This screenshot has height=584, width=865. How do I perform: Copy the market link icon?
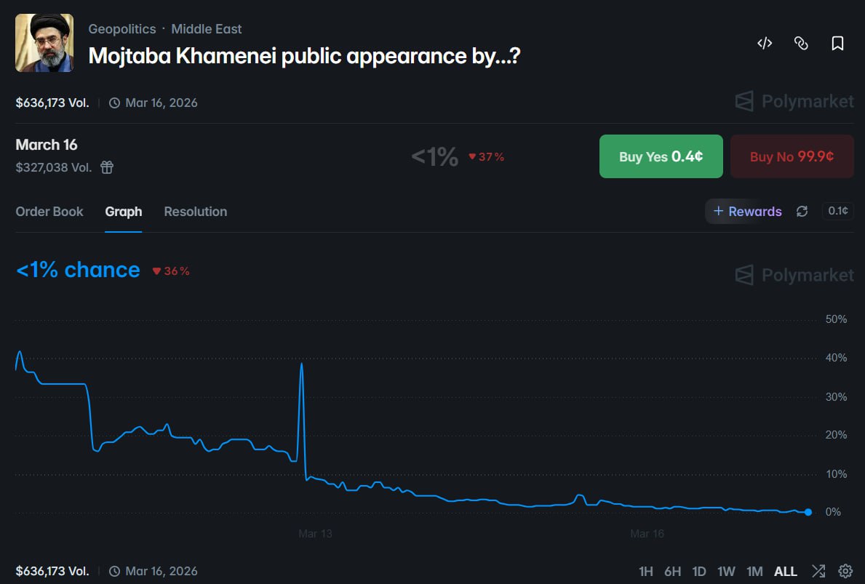click(x=801, y=44)
